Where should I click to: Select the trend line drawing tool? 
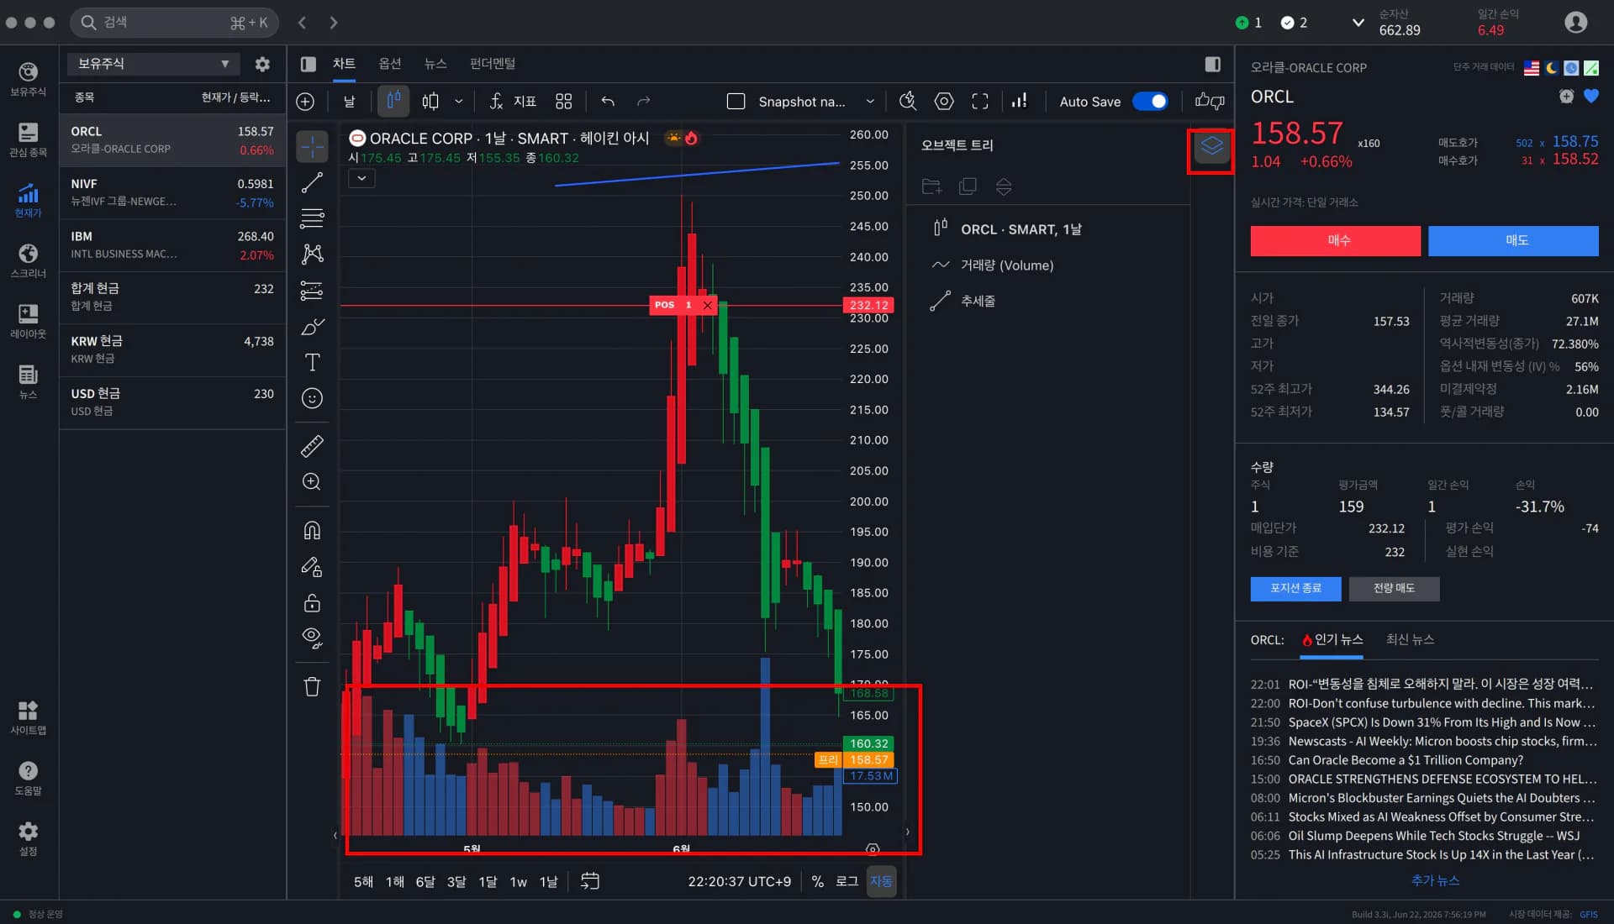point(312,182)
